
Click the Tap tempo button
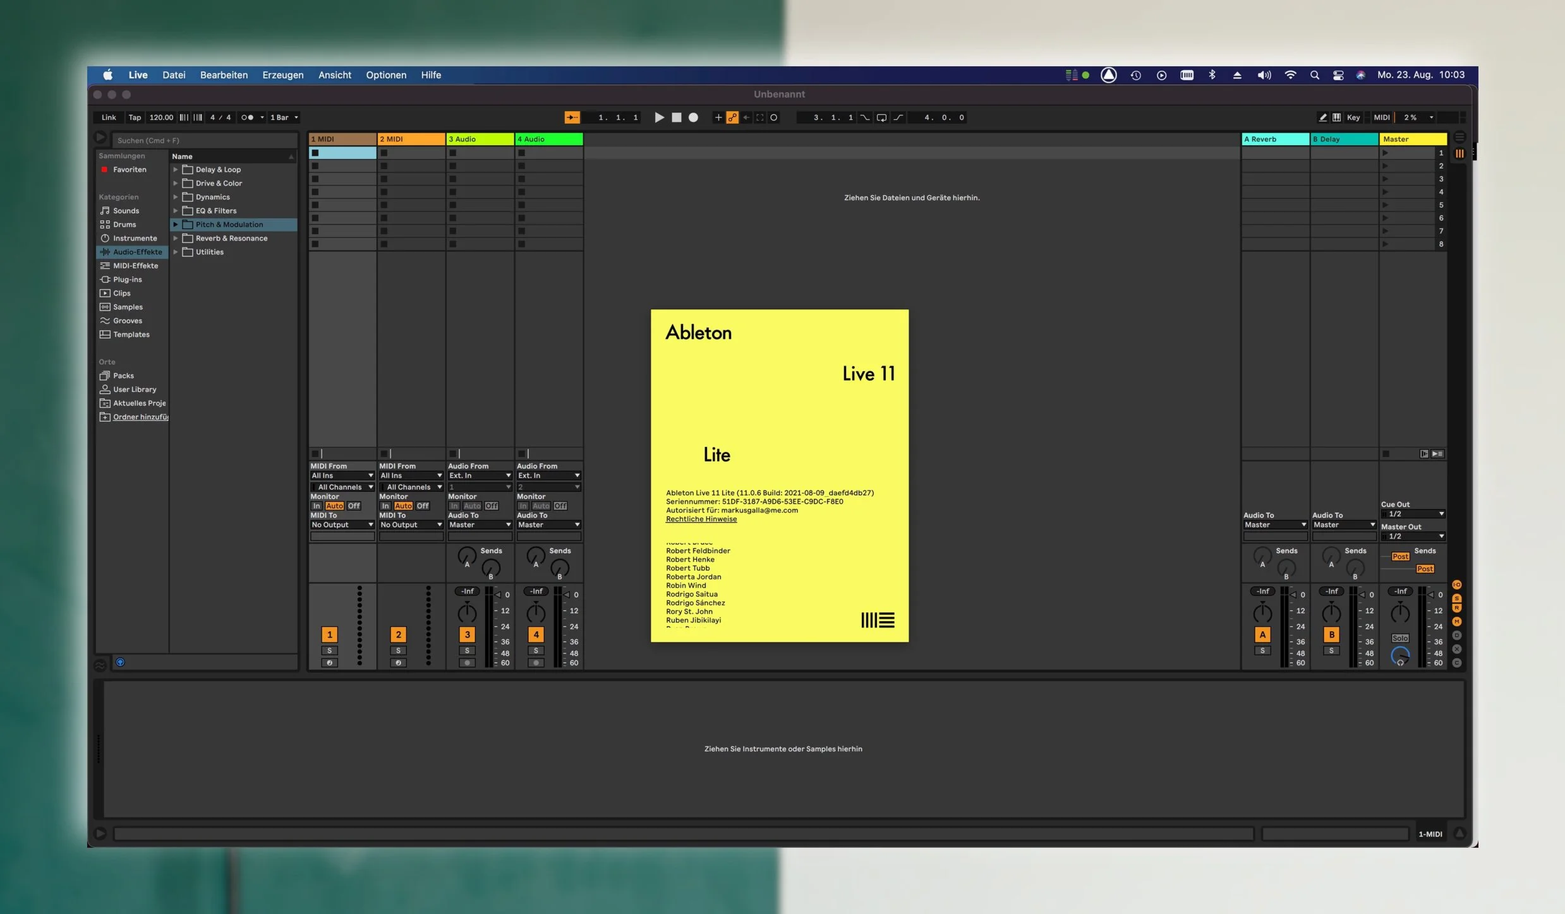click(x=135, y=117)
